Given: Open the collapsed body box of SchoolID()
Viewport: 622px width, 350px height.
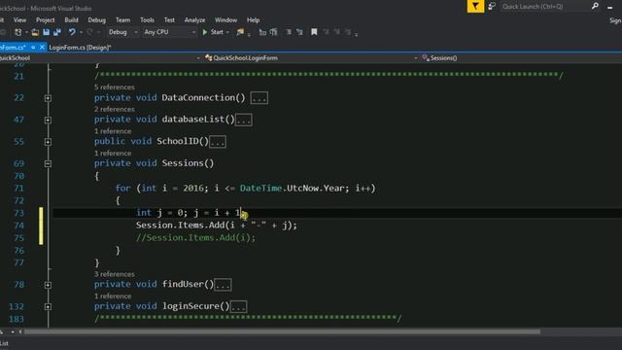Looking at the screenshot, I should (x=218, y=142).
